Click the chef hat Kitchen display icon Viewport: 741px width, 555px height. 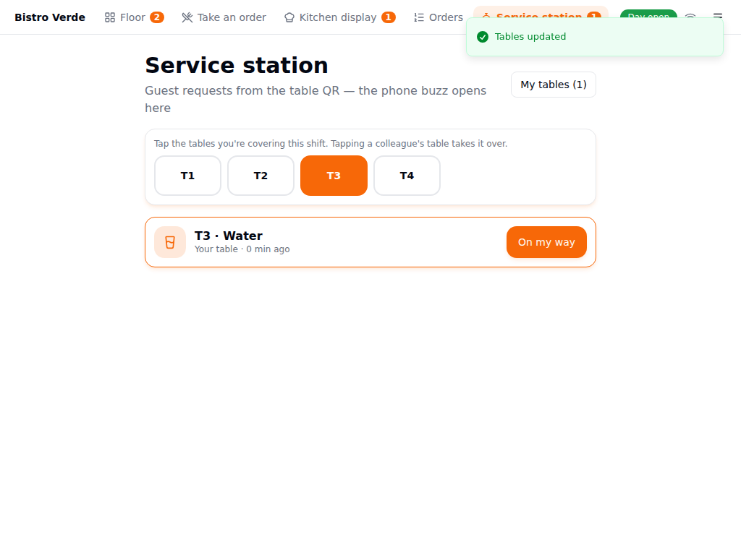[x=289, y=17]
